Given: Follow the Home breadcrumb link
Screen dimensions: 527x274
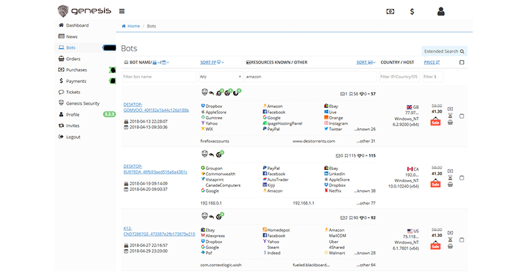Looking at the screenshot, I should tap(133, 26).
